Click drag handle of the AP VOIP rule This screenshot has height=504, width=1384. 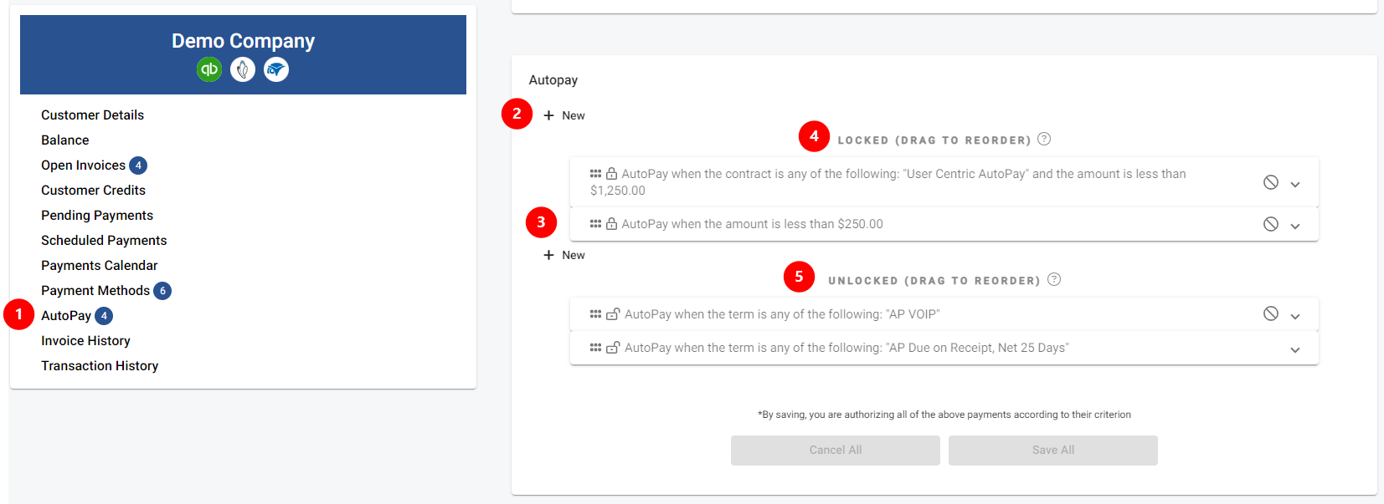pos(595,314)
